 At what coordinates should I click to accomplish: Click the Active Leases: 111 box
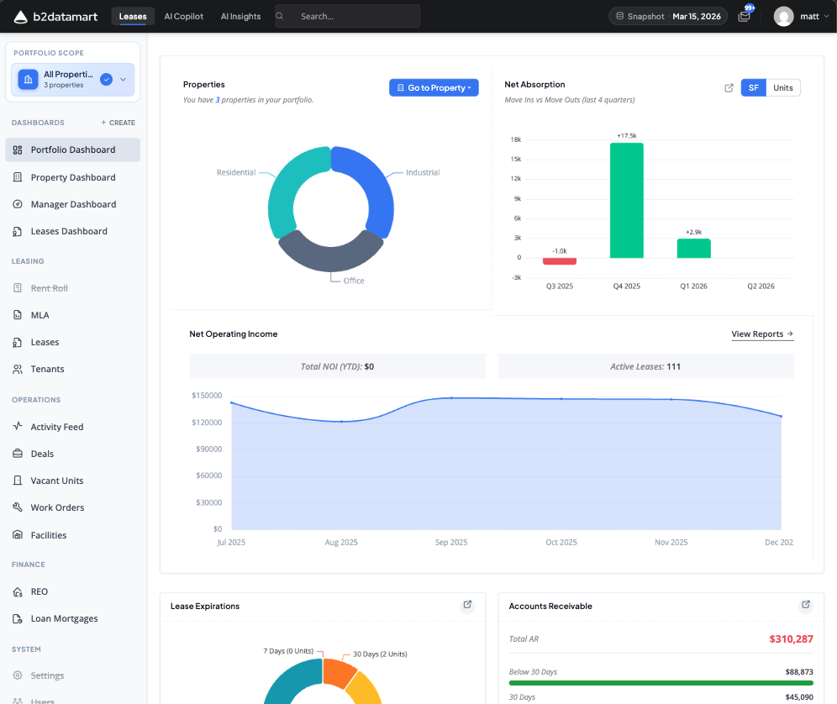pos(646,366)
